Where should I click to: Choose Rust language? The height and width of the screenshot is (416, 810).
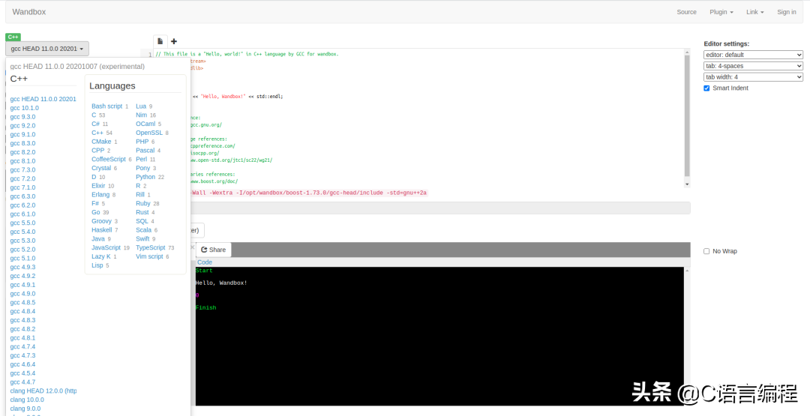coord(142,212)
